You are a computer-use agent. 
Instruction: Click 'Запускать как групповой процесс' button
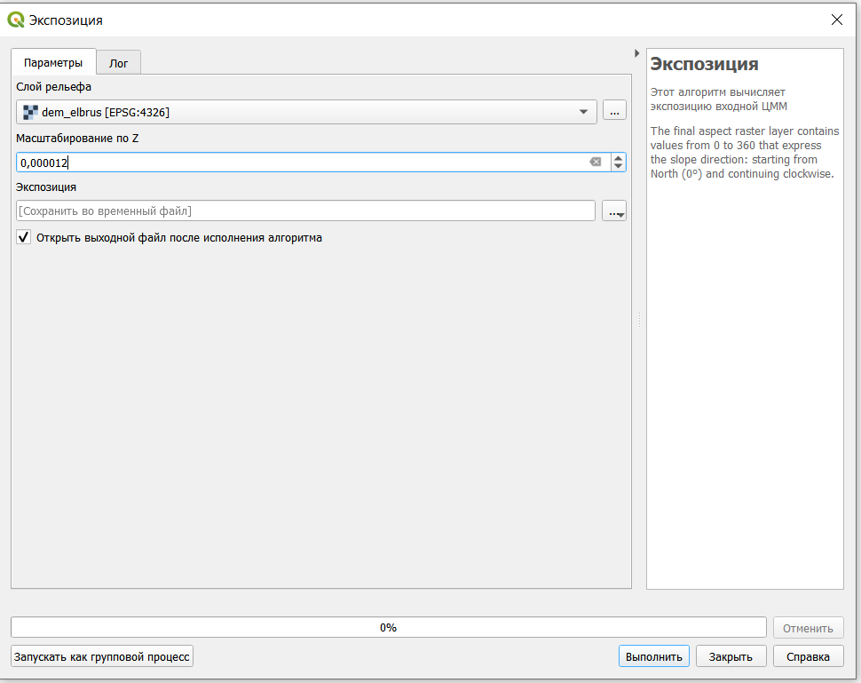click(x=102, y=656)
